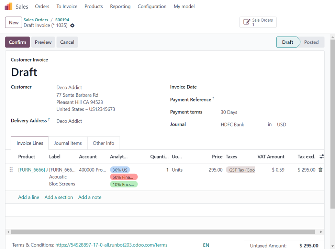Delete the invoice line using the trash icon

(x=320, y=170)
